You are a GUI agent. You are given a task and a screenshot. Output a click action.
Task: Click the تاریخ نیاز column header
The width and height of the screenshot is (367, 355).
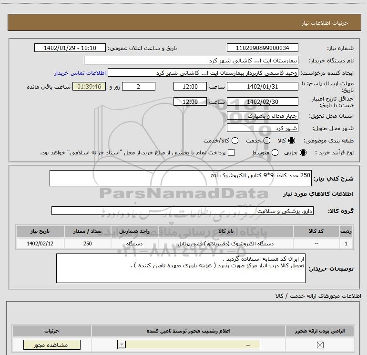click(x=40, y=231)
